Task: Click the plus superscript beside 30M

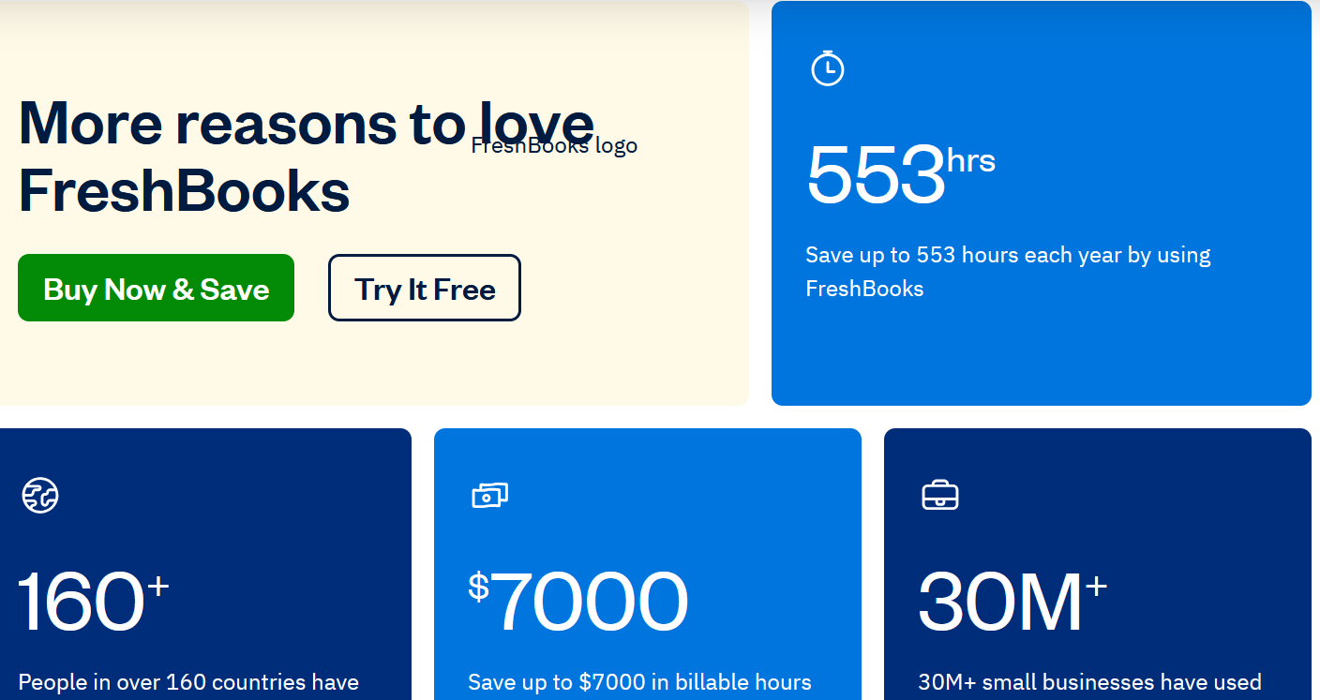Action: tap(1096, 587)
